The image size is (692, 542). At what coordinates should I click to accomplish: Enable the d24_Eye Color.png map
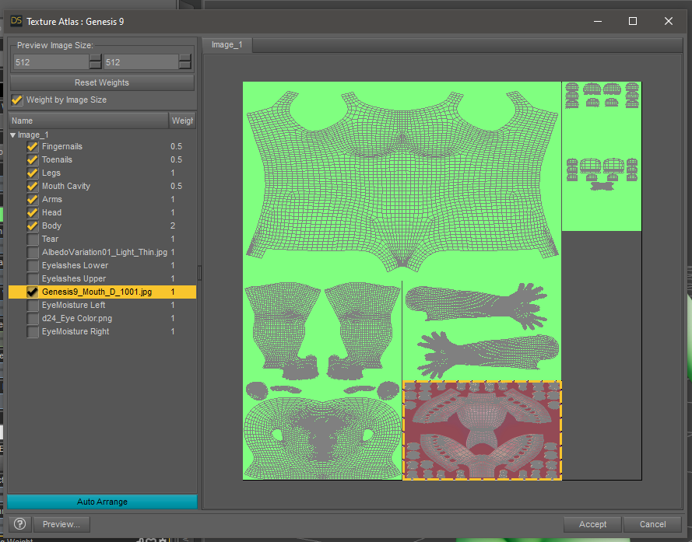[x=32, y=318]
